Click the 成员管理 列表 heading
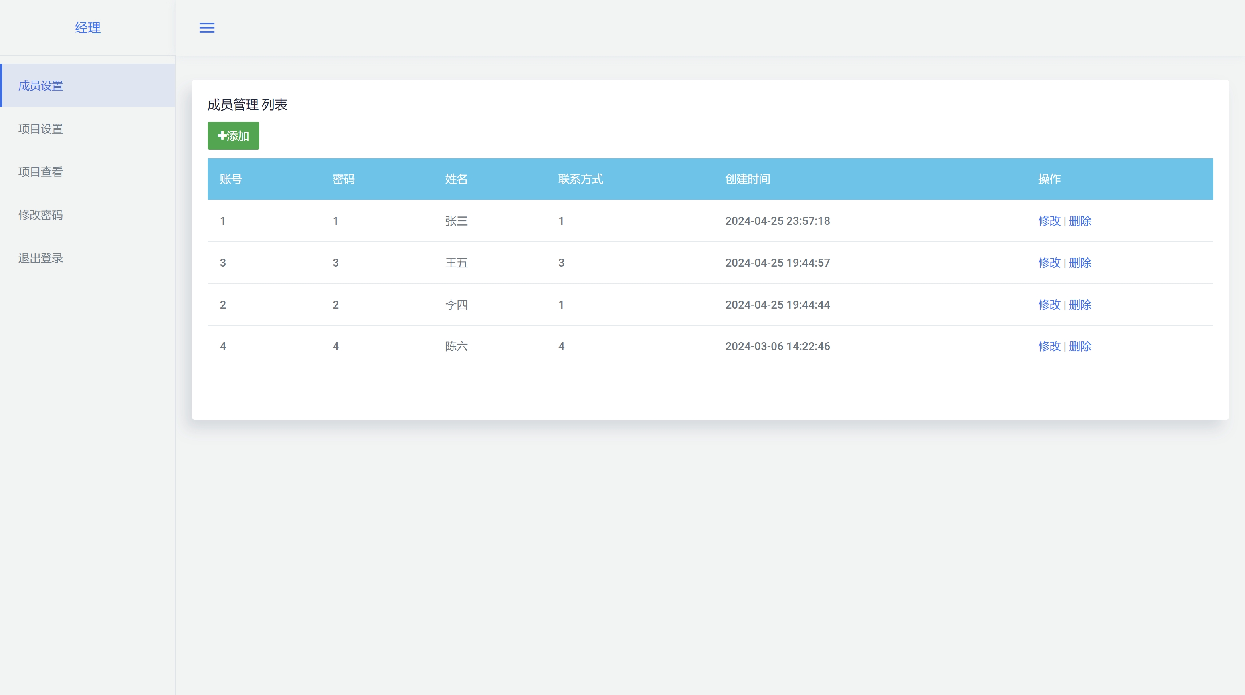The image size is (1245, 695). (x=247, y=105)
